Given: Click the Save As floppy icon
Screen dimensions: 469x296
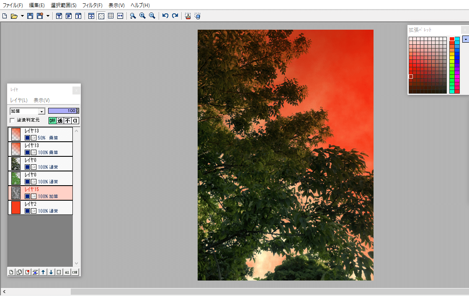Looking at the screenshot, I should 39,16.
